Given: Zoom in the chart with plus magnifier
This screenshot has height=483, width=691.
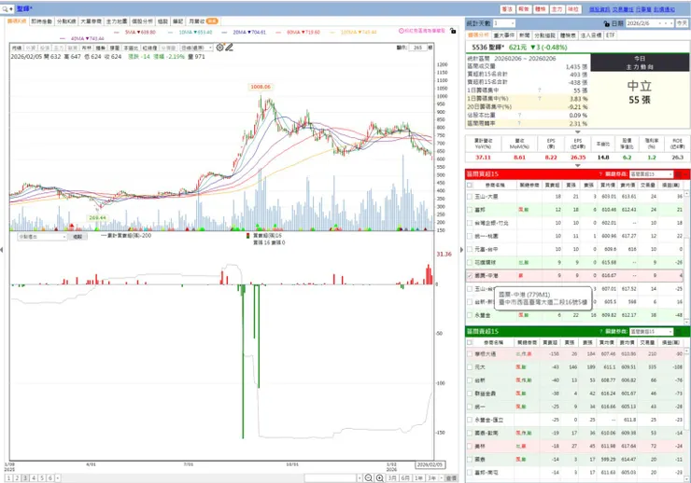Looking at the screenshot, I should 379,477.
